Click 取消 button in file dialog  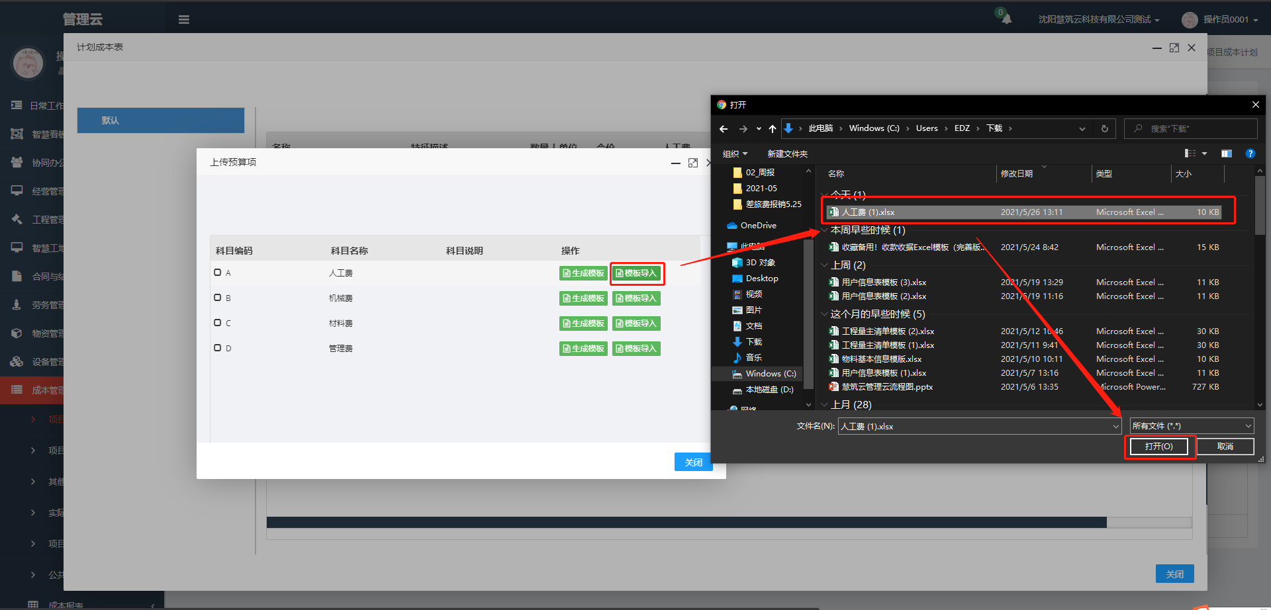1225,447
